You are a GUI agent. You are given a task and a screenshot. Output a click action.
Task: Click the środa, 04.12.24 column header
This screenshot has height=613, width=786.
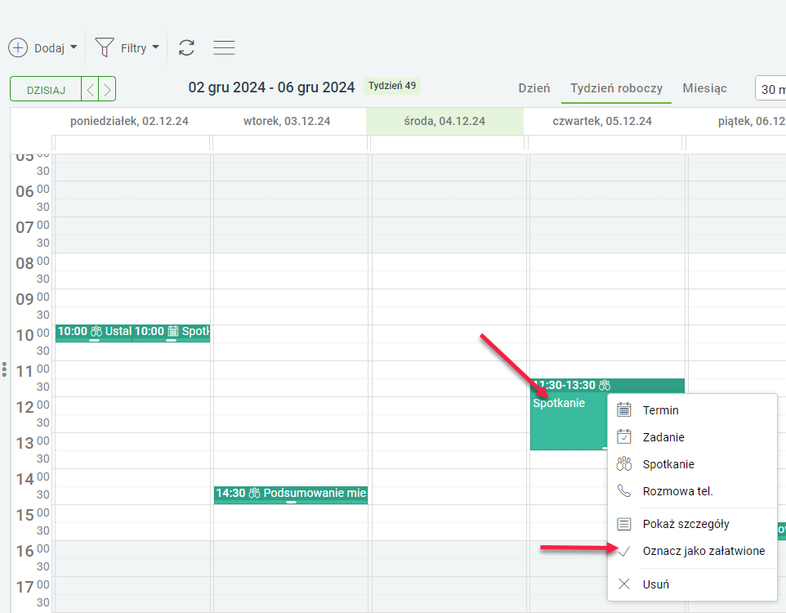coord(444,121)
